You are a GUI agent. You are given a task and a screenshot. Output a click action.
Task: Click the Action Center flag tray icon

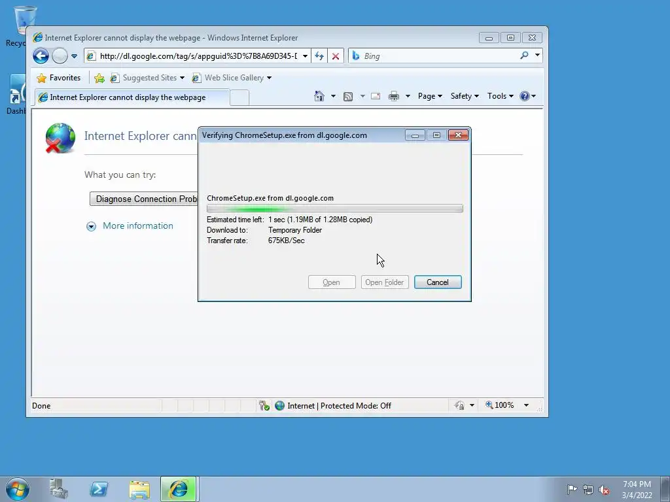571,489
